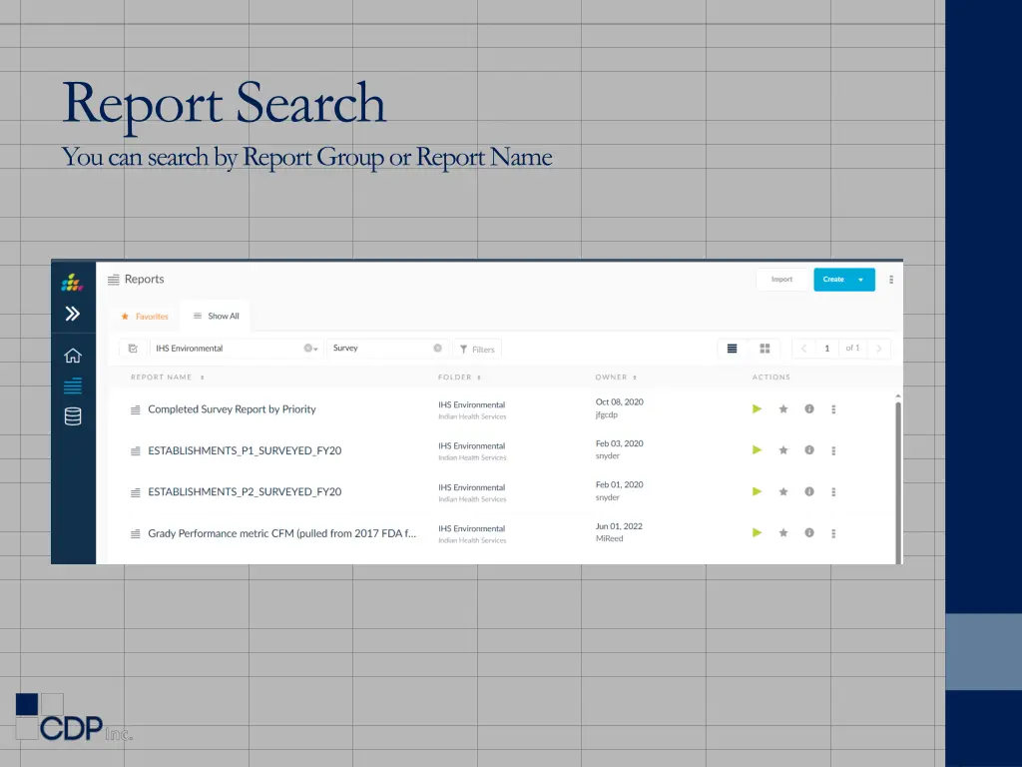Viewport: 1022px width, 767px height.
Task: Open the Home icon in the sidebar
Action: coord(72,355)
